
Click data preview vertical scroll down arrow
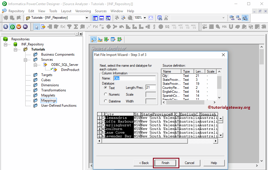tap(221, 135)
